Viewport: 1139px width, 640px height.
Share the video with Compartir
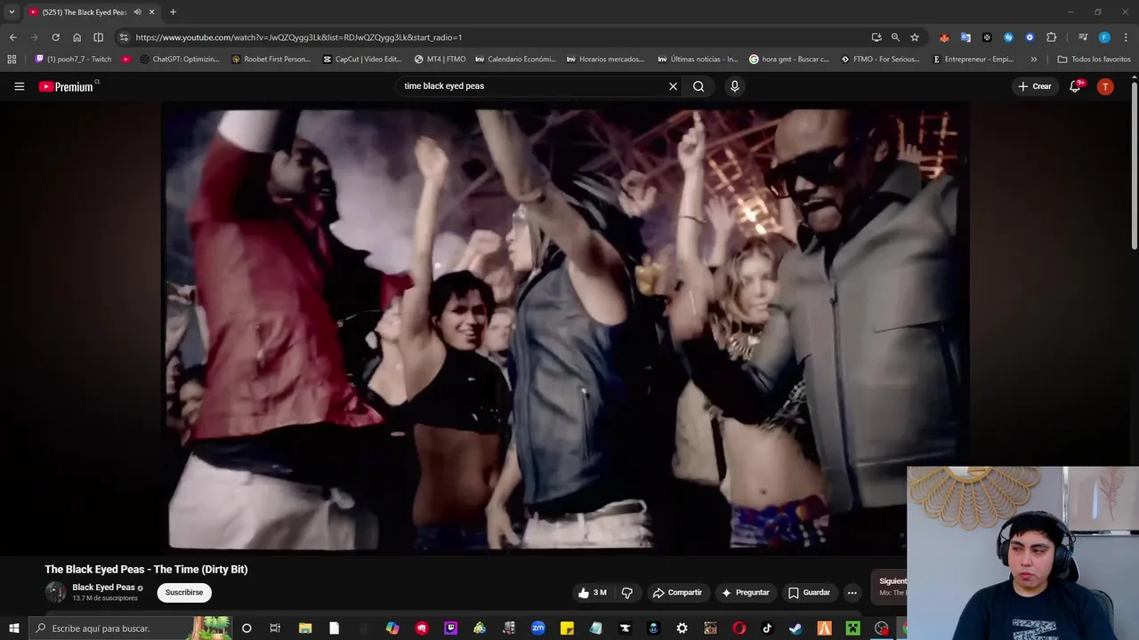click(677, 593)
